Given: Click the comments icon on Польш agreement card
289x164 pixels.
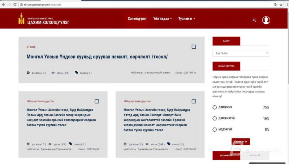Looking at the screenshot, I should tap(70, 144).
